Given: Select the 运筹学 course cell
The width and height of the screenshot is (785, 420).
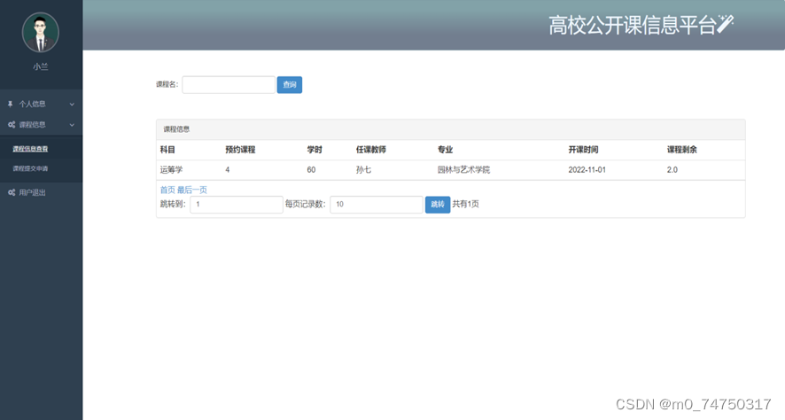Looking at the screenshot, I should pyautogui.click(x=171, y=170).
